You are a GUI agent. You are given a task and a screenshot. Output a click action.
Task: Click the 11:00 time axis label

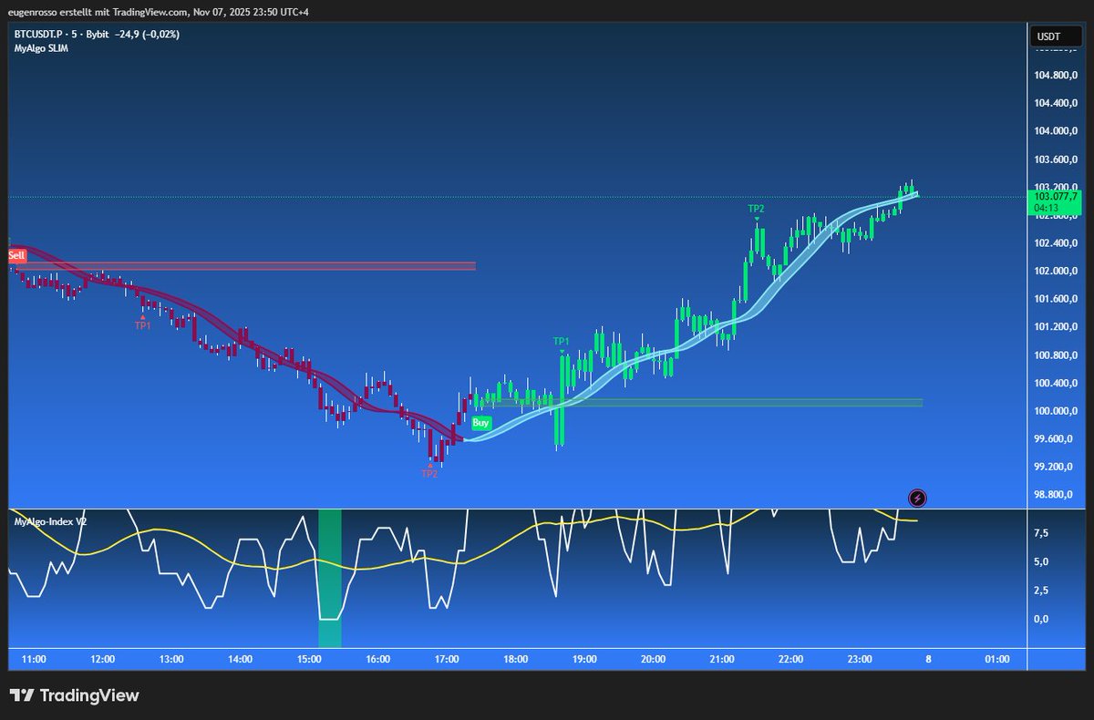click(x=34, y=659)
